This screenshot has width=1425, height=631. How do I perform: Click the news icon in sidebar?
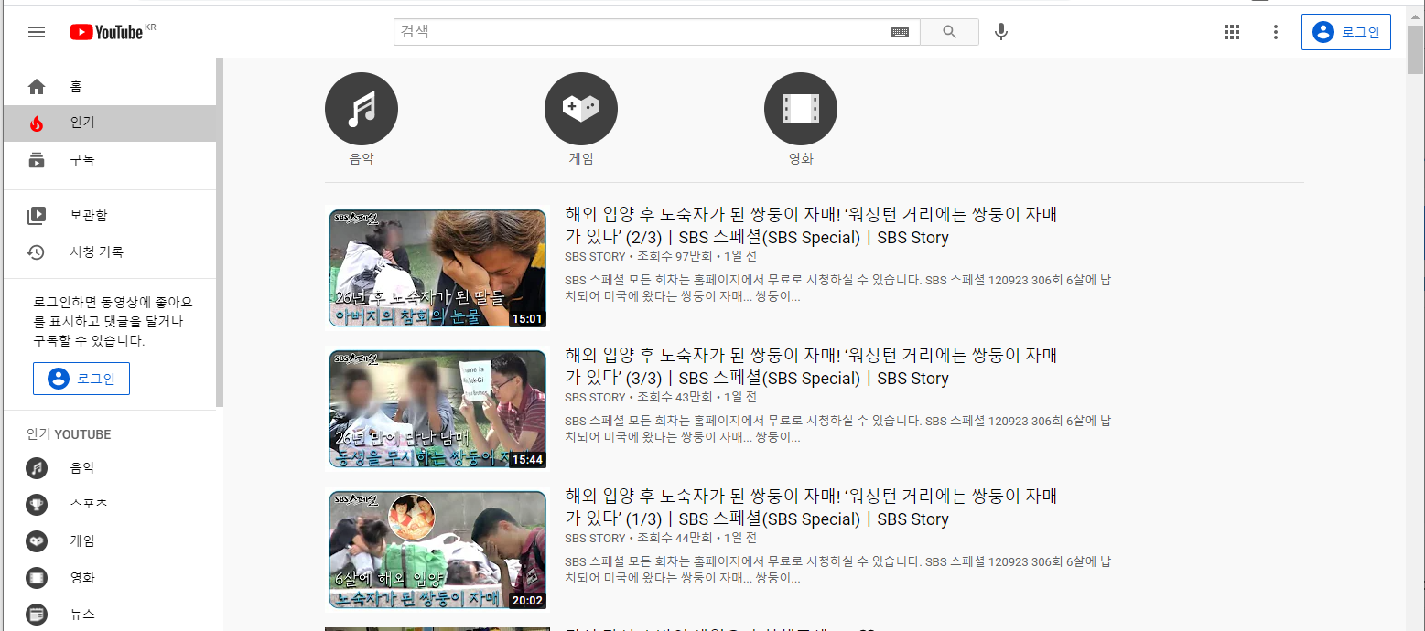pyautogui.click(x=37, y=615)
